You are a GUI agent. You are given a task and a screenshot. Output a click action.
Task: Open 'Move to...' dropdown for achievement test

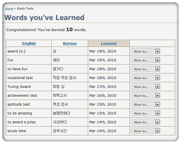[x=146, y=95]
